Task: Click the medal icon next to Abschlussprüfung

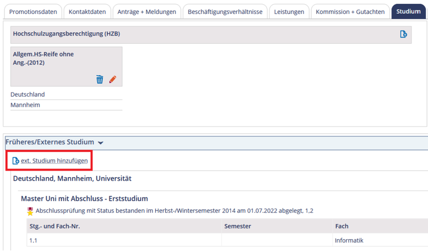Action: 30,211
